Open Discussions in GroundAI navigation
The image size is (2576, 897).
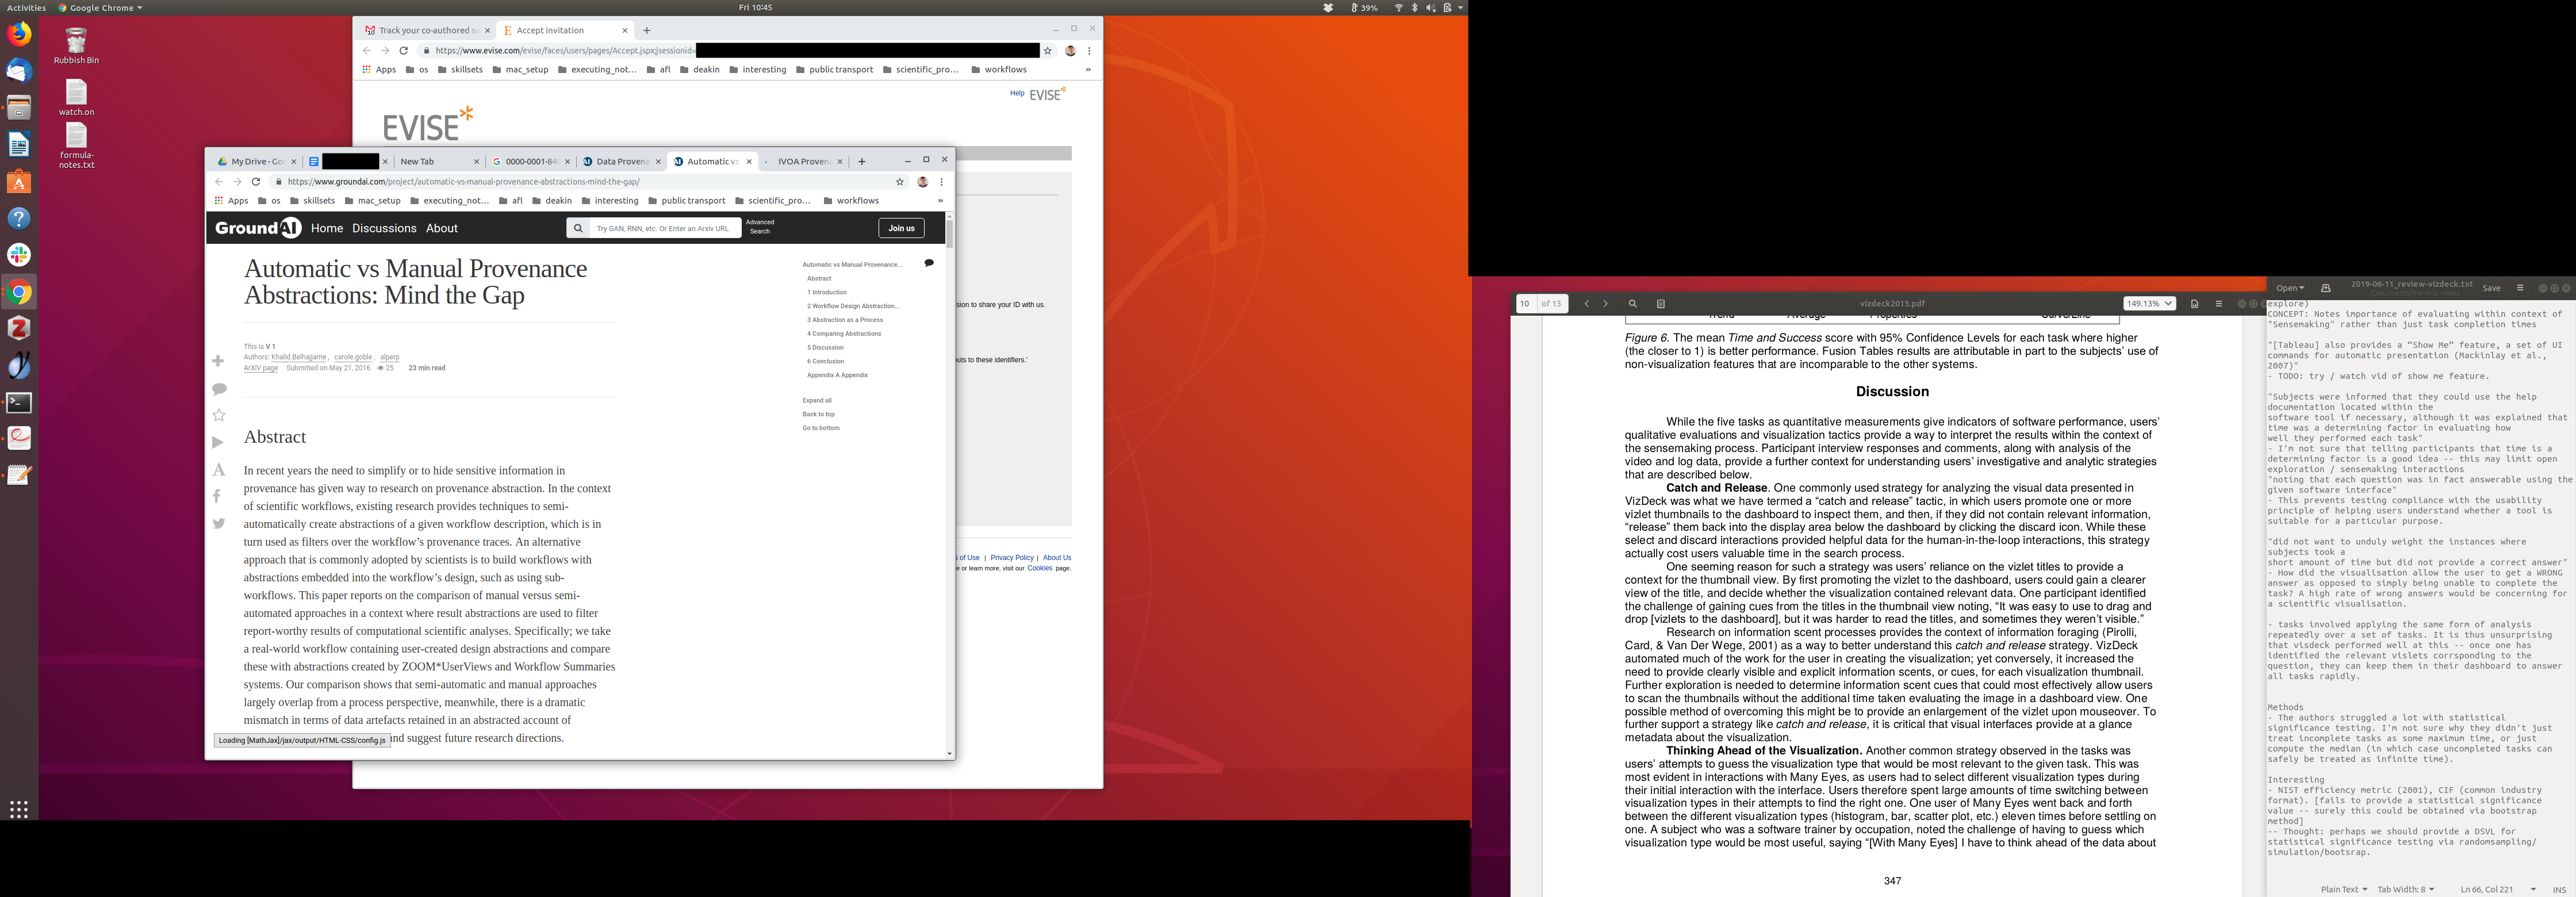[384, 228]
